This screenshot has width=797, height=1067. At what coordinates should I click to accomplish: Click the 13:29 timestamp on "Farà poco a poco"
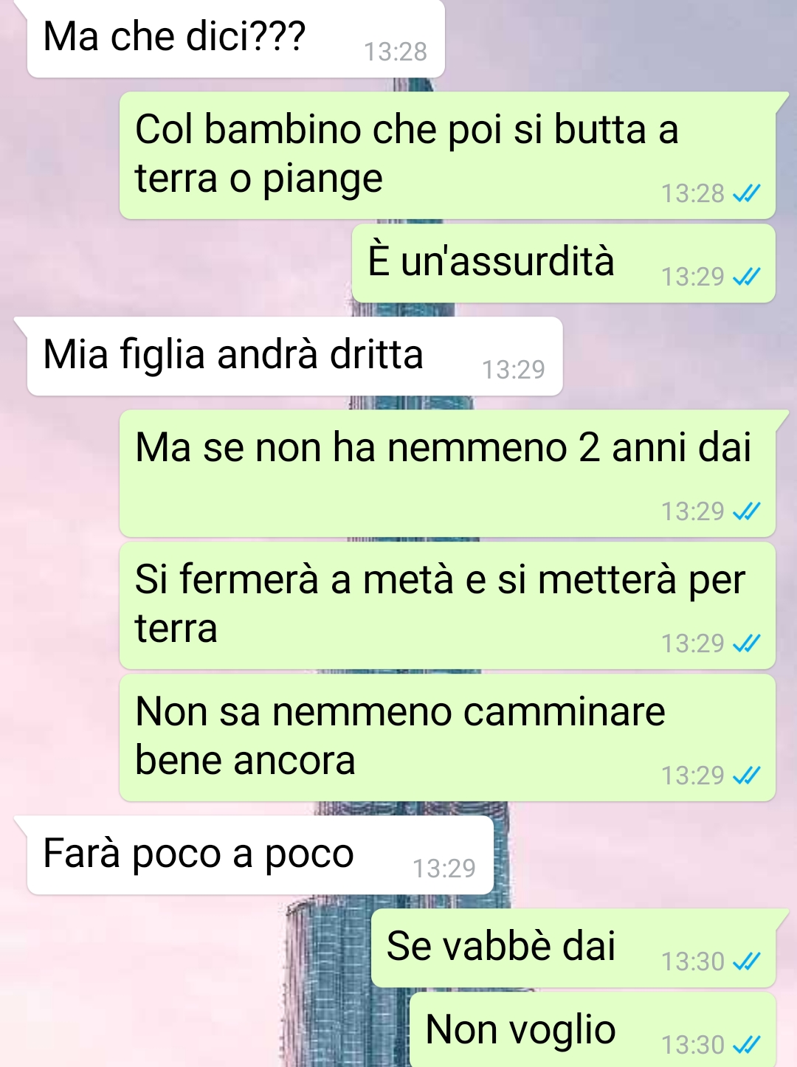(444, 869)
